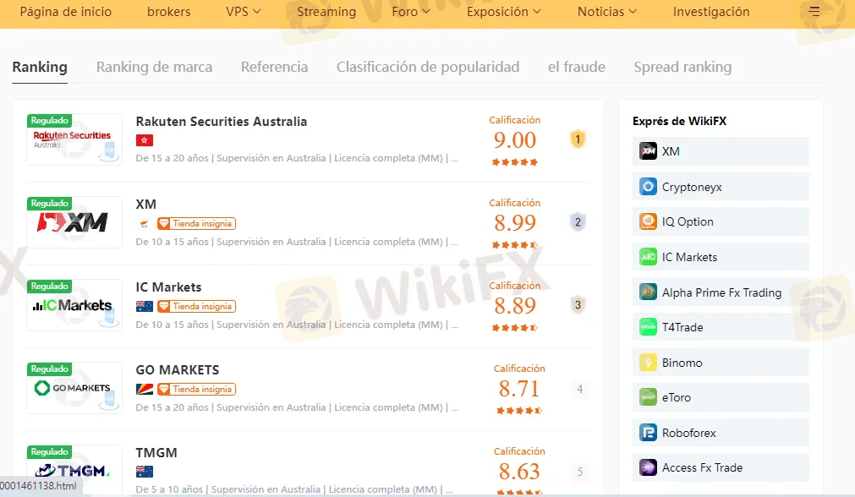The width and height of the screenshot is (855, 497).
Task: Click the 8.99 rating score
Action: click(515, 223)
